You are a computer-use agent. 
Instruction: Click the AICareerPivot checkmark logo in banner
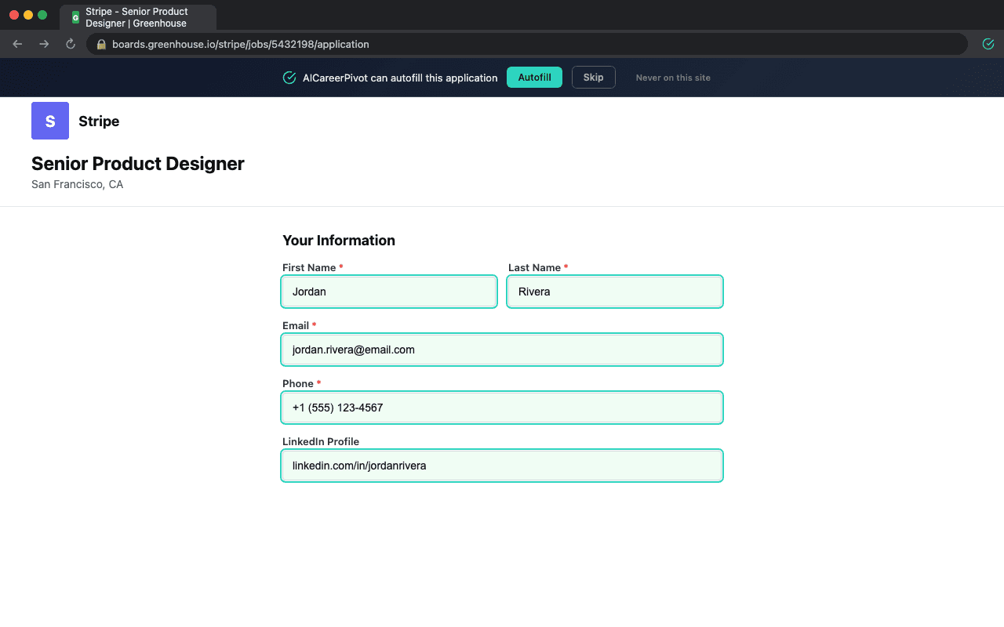click(x=289, y=78)
